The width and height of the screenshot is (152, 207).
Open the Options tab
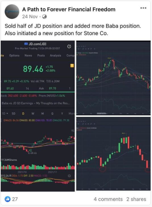click(x=14, y=55)
